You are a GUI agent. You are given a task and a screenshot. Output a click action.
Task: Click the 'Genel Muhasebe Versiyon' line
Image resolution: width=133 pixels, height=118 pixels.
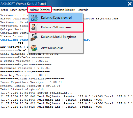click(x=29, y=54)
